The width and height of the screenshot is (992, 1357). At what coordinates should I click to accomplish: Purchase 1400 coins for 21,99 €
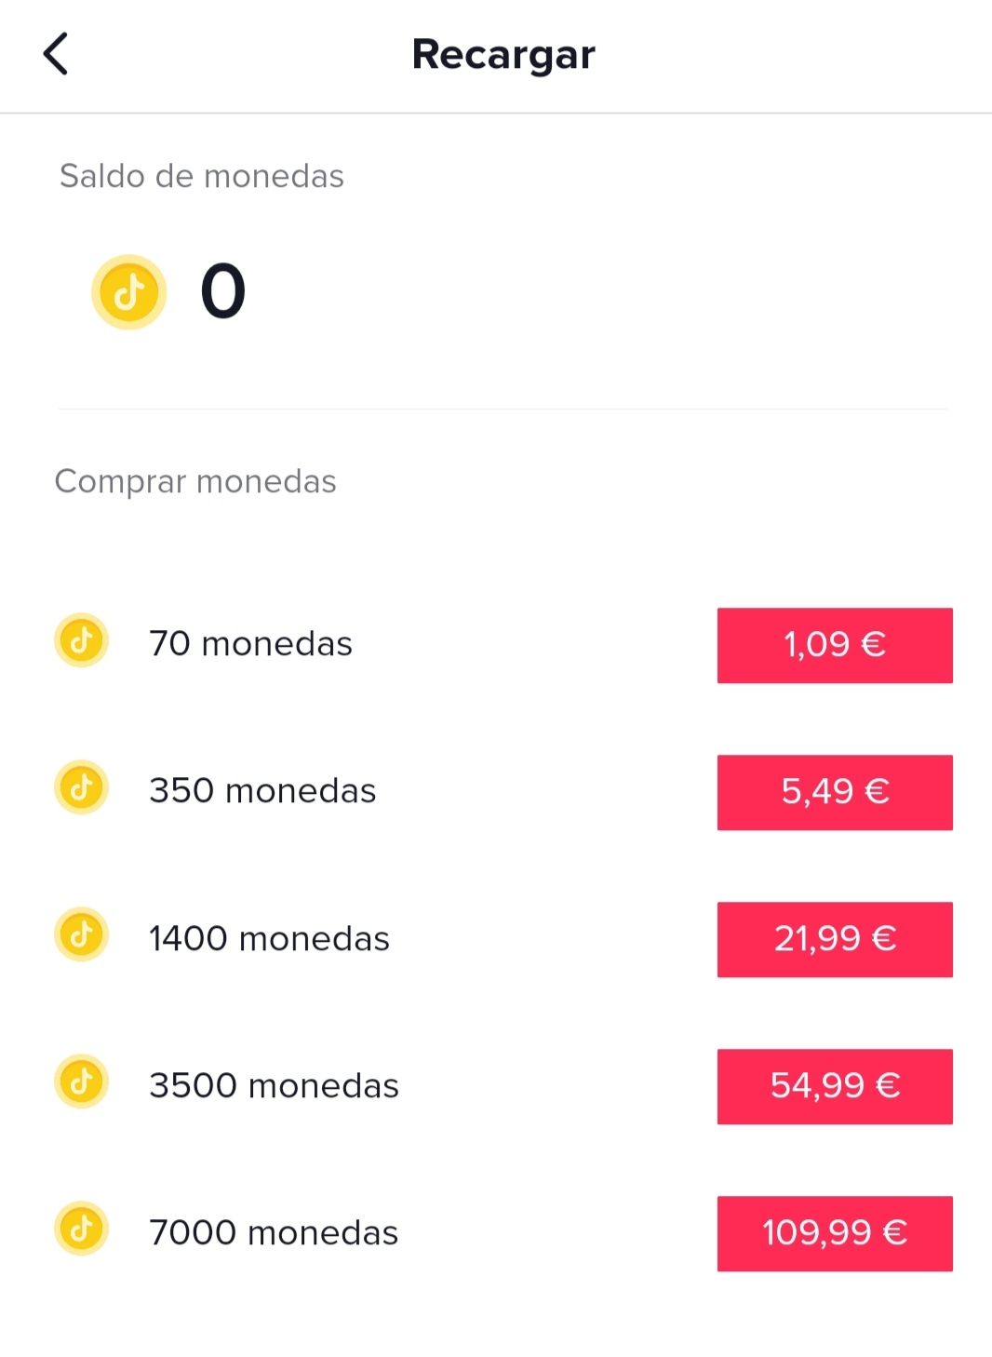(x=835, y=939)
